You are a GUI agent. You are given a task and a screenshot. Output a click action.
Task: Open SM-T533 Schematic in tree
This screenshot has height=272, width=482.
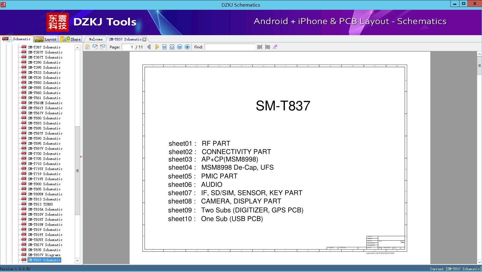click(44, 73)
